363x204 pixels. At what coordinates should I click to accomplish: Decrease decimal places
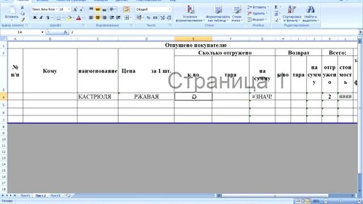click(x=169, y=18)
